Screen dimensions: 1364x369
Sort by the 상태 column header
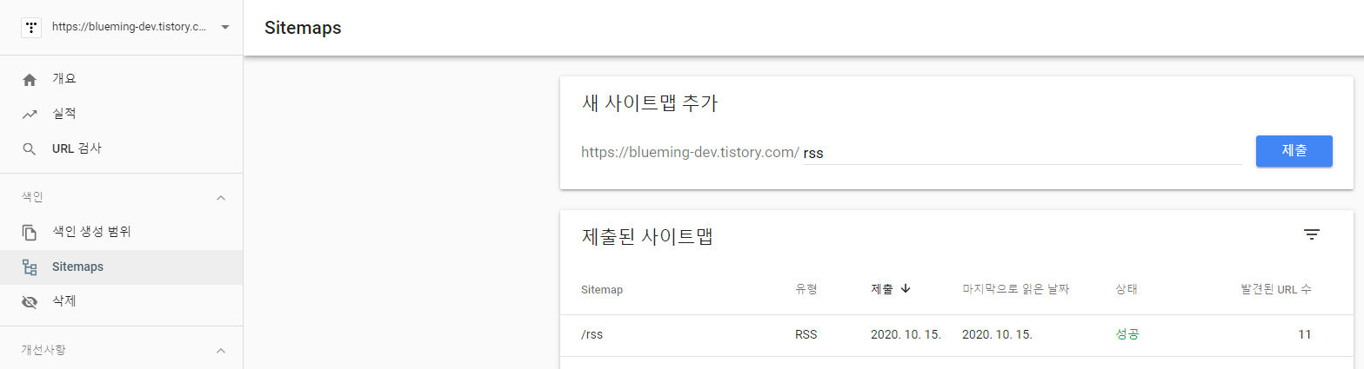tap(1126, 289)
